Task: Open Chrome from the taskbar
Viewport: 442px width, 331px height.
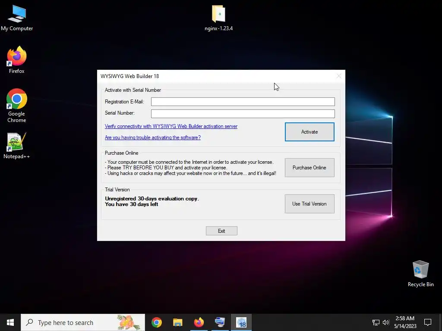Action: (156, 322)
